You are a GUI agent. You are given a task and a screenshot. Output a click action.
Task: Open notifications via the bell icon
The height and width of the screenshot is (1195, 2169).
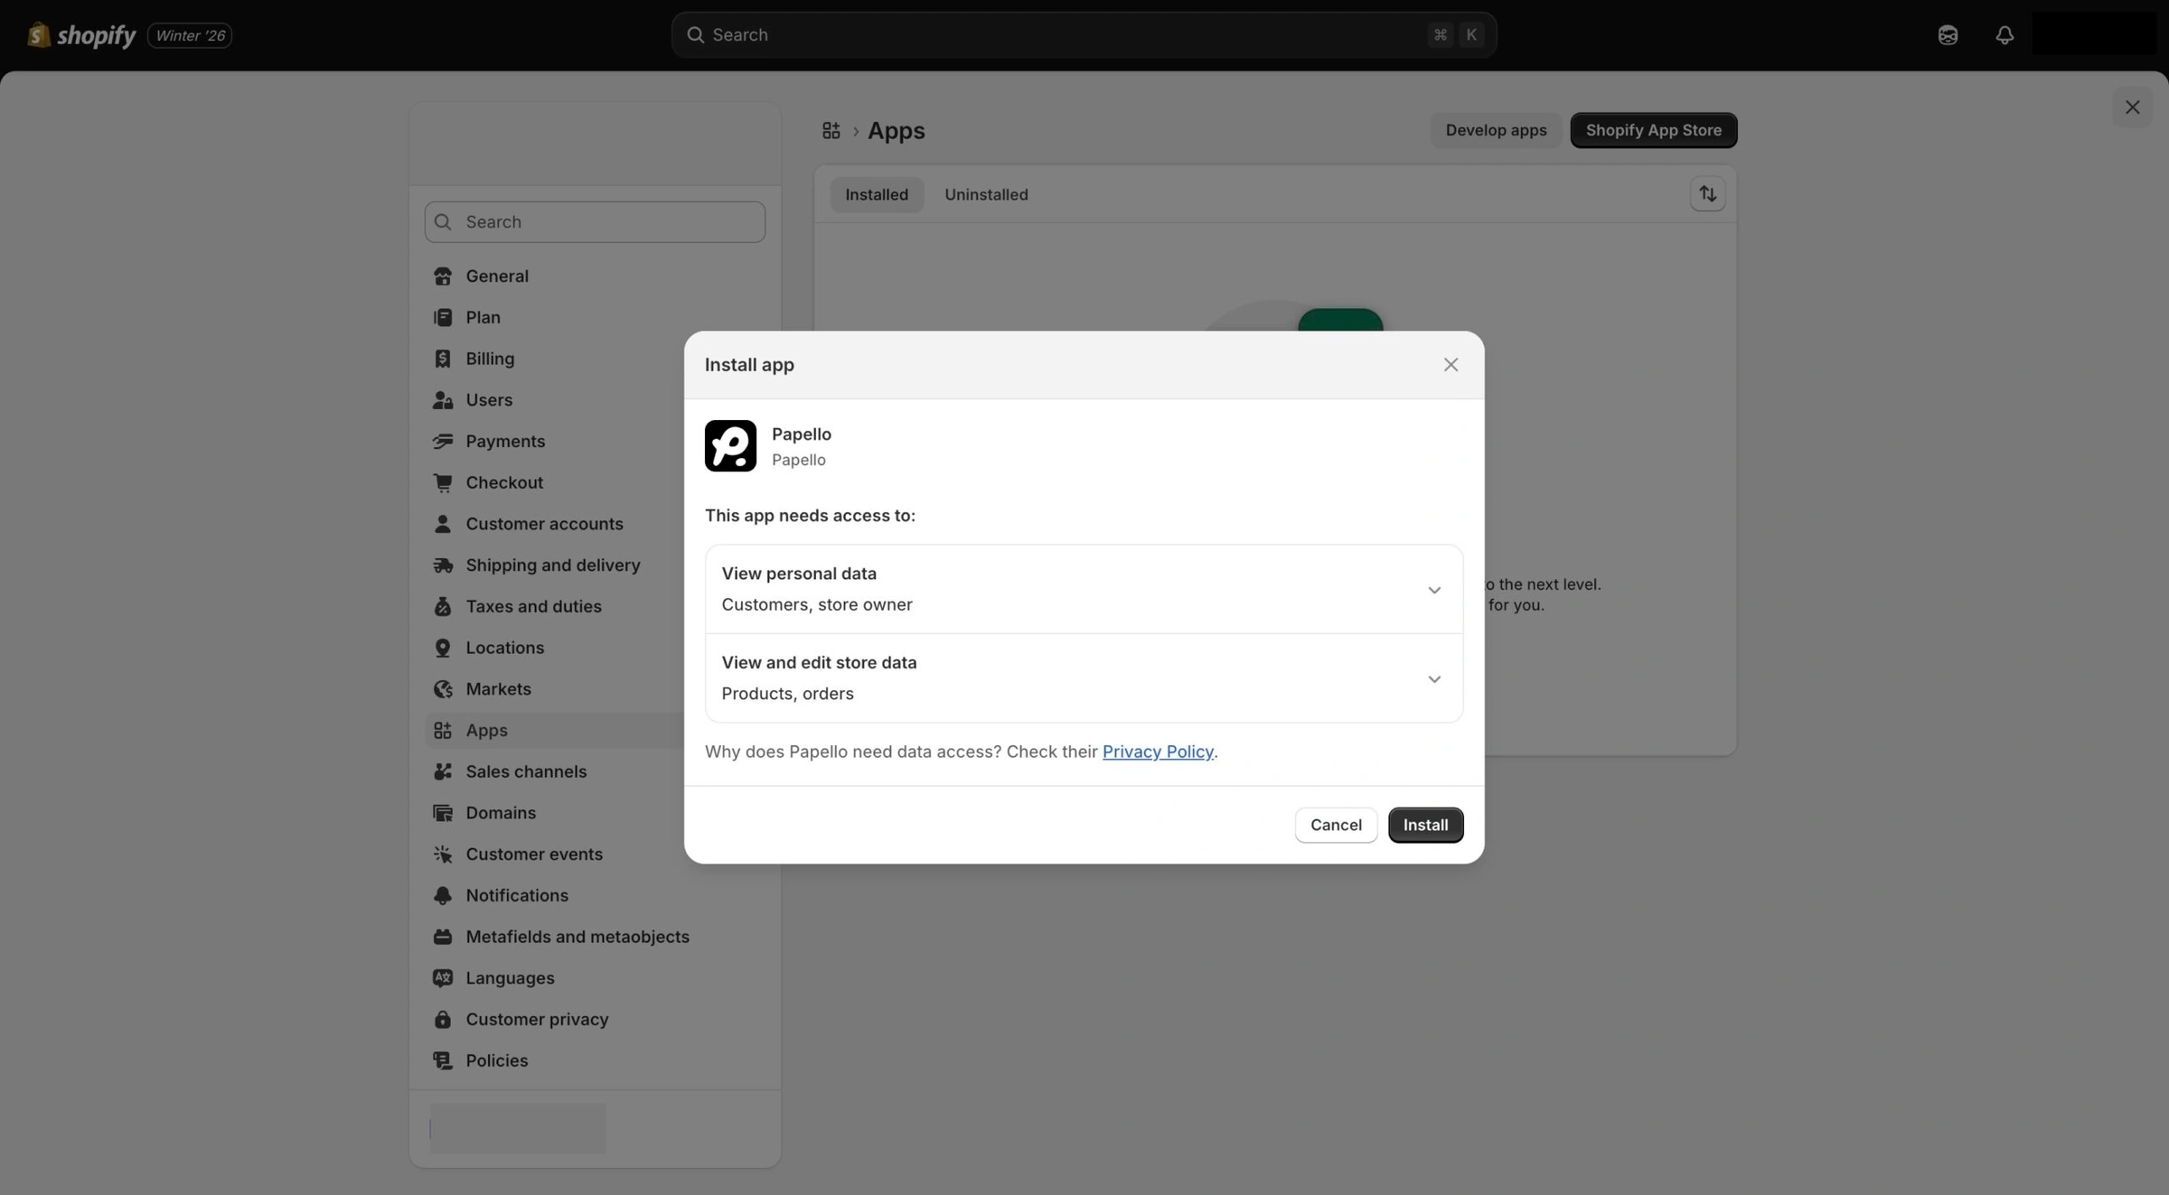tap(2005, 34)
